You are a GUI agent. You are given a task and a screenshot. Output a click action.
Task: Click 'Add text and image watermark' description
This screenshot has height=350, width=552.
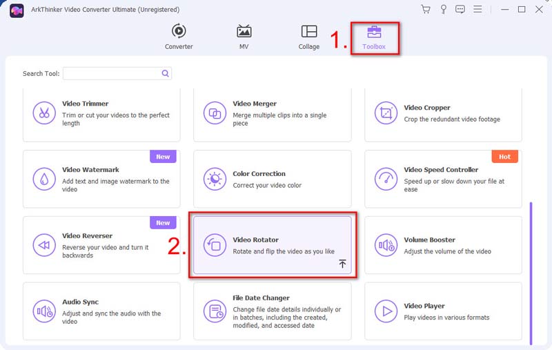pyautogui.click(x=116, y=185)
